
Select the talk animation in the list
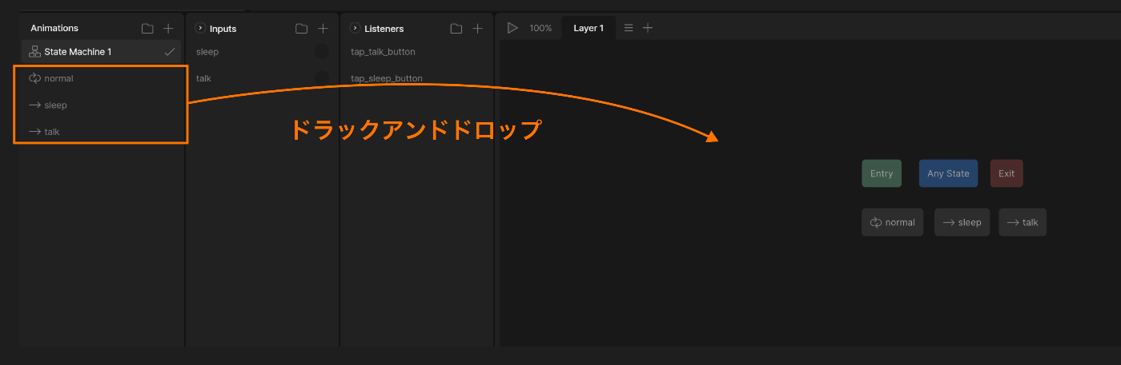(102, 132)
